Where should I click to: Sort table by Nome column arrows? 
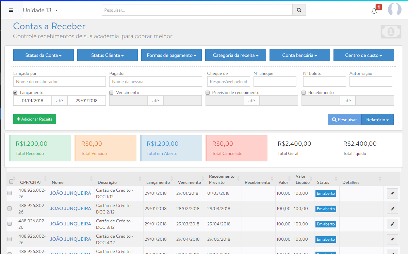coord(91,179)
